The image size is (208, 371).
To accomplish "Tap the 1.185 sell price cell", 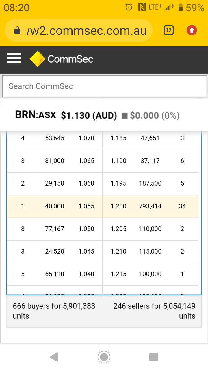I will click(118, 138).
